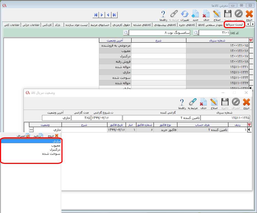This screenshot has width=257, height=213.
Task: Click the مدت گارانتی field showing 365
Action: [81, 118]
